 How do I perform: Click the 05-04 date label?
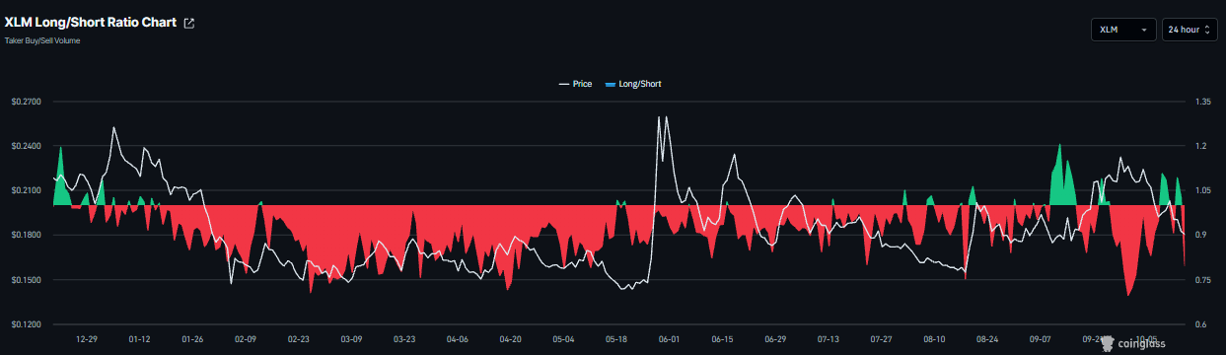pyautogui.click(x=563, y=339)
